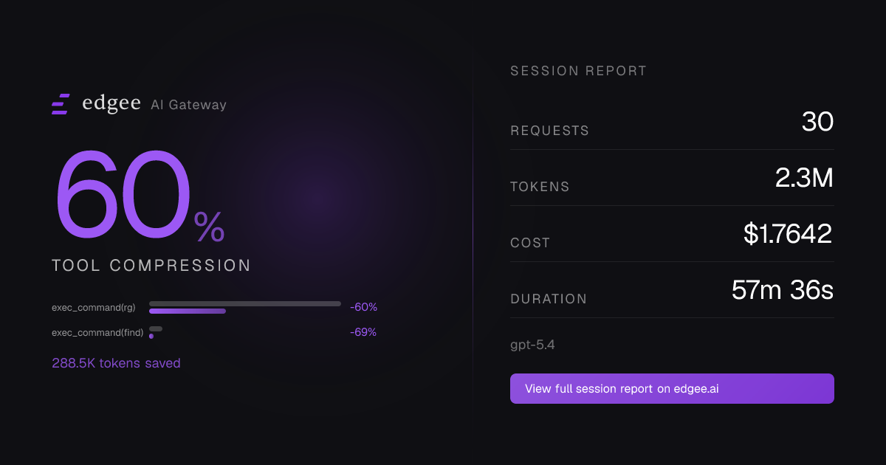Click the Tool Compression caption
886x465 pixels.
(x=151, y=266)
